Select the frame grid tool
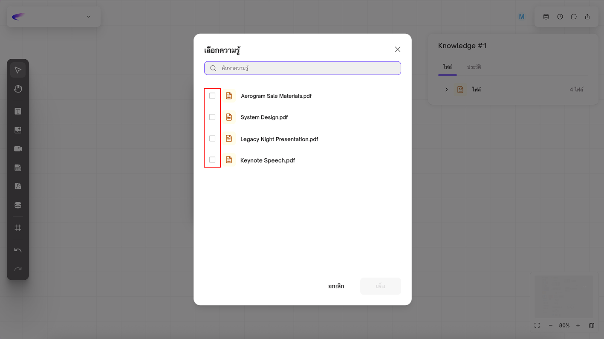 (x=18, y=228)
